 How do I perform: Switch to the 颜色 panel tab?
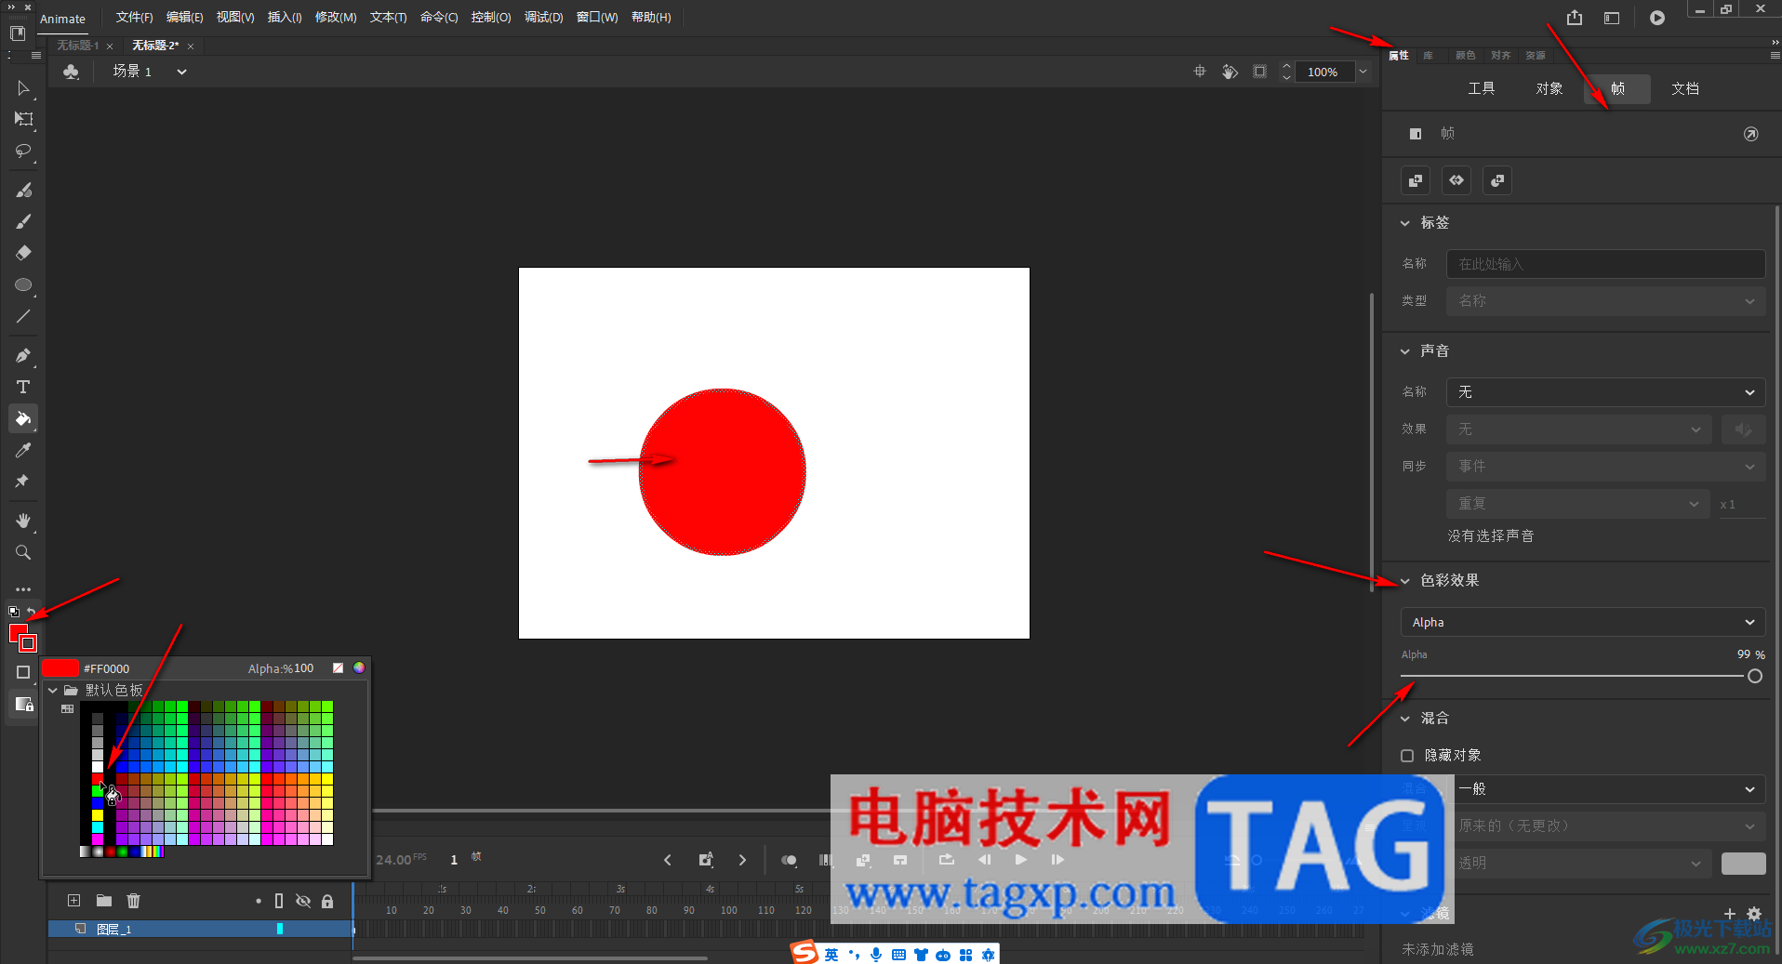tap(1465, 56)
